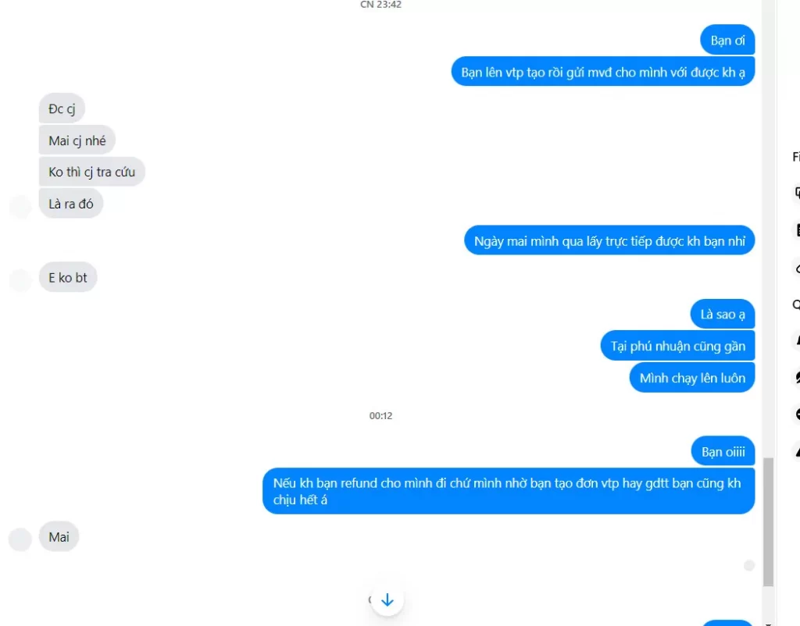Viewport: 800px width, 626px height.
Task: Click the "Bạn oiiii" sent message
Action: coord(723,451)
